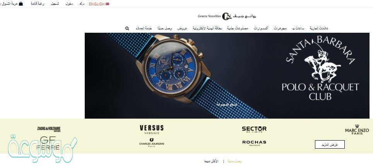Switch language to ENGLISH
The width and height of the screenshot is (373, 166).
click(x=97, y=4)
